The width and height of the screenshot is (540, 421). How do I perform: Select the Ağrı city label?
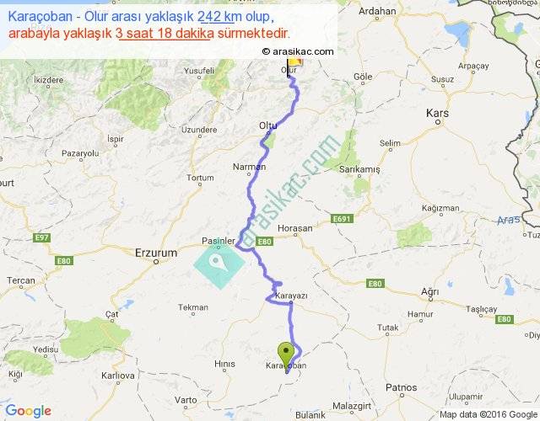[x=429, y=292]
